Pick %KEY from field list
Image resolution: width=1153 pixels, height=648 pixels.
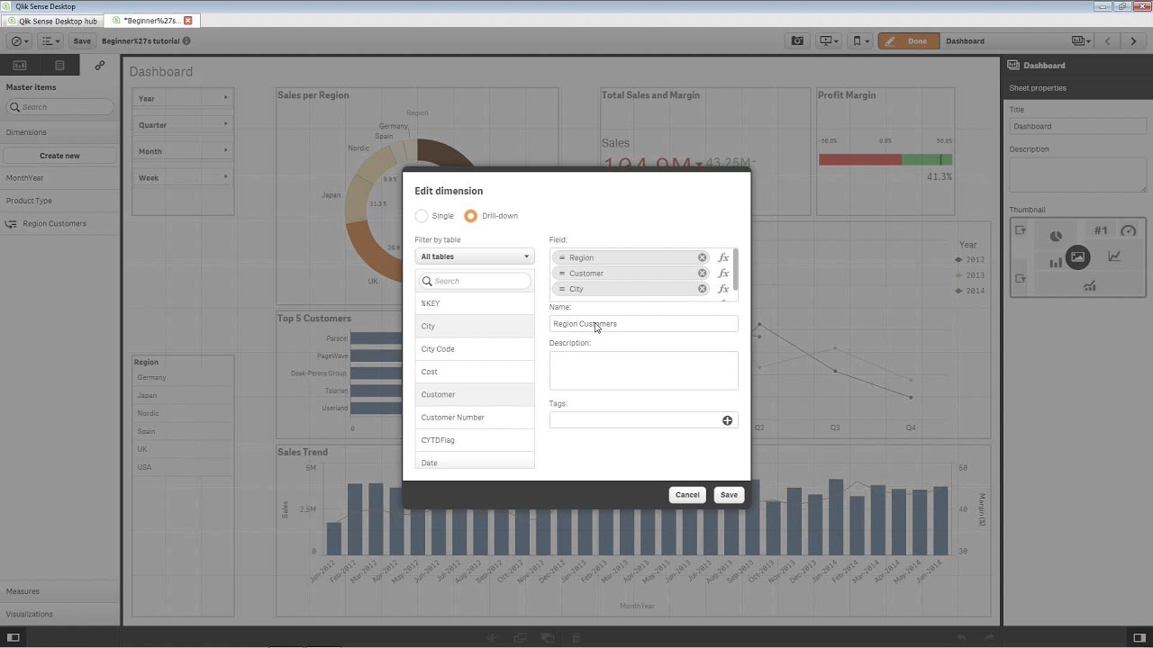(x=475, y=303)
